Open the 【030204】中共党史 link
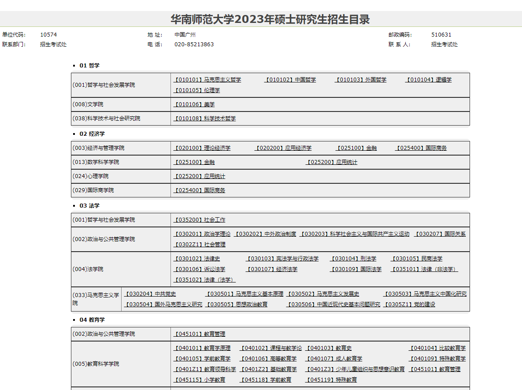The width and height of the screenshot is (522, 390). [150, 294]
